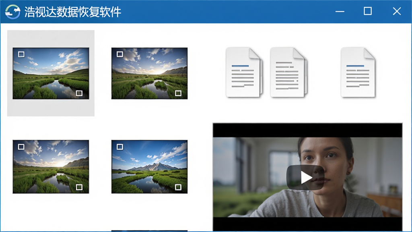This screenshot has width=412, height=232.
Task: Tick the upper checkbox on the upper-right photo
Action: (120, 54)
